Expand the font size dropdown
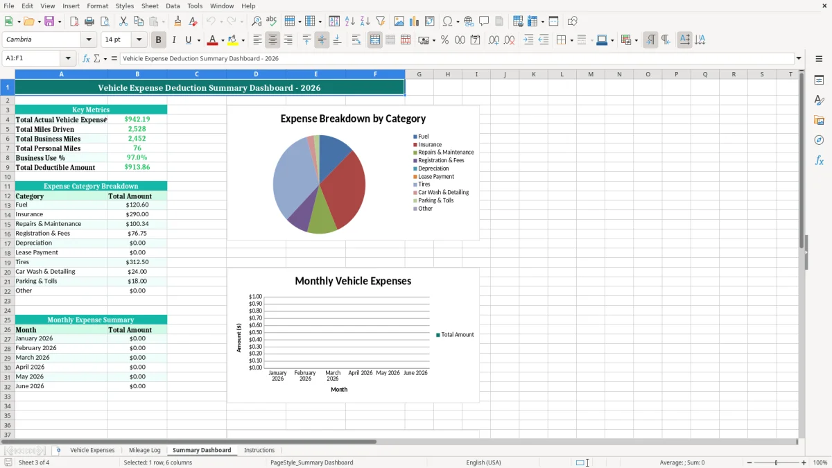Viewport: 832px width, 468px height. point(139,40)
